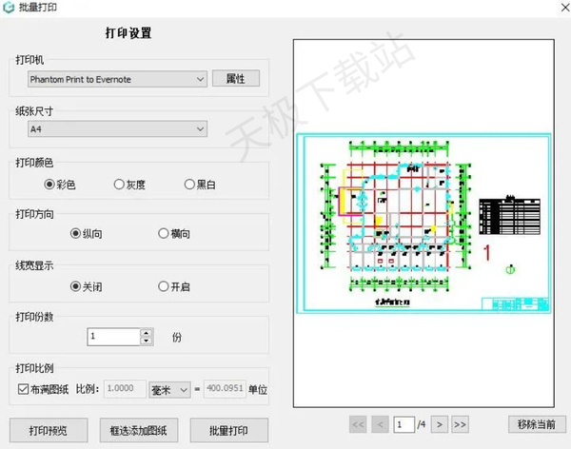The width and height of the screenshot is (571, 449).
Task: Uncheck the 布满图纸 checkbox
Action: (x=23, y=389)
